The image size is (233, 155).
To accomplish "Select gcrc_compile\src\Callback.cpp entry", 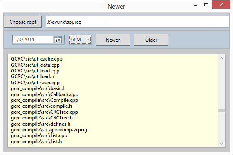I will tap(45, 94).
